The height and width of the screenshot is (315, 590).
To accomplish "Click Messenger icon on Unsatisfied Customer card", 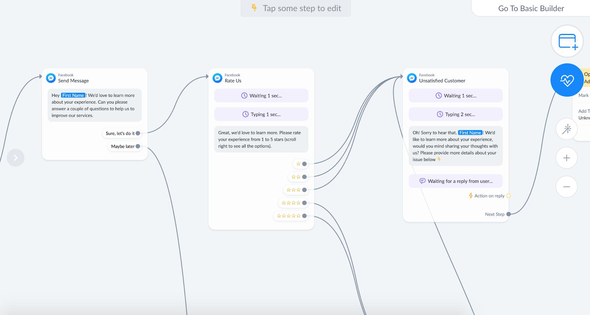I will tap(412, 78).
